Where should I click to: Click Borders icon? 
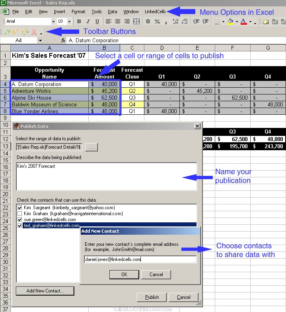coord(217,22)
